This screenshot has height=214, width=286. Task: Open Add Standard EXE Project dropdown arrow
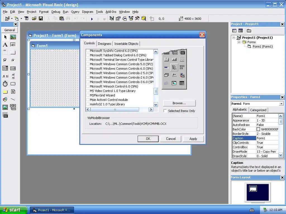click(12, 19)
